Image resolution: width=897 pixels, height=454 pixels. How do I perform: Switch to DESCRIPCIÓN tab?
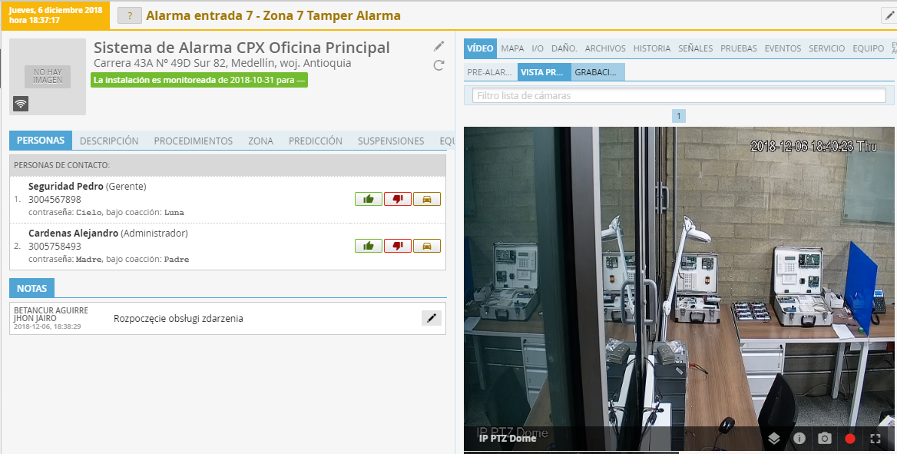(x=109, y=141)
